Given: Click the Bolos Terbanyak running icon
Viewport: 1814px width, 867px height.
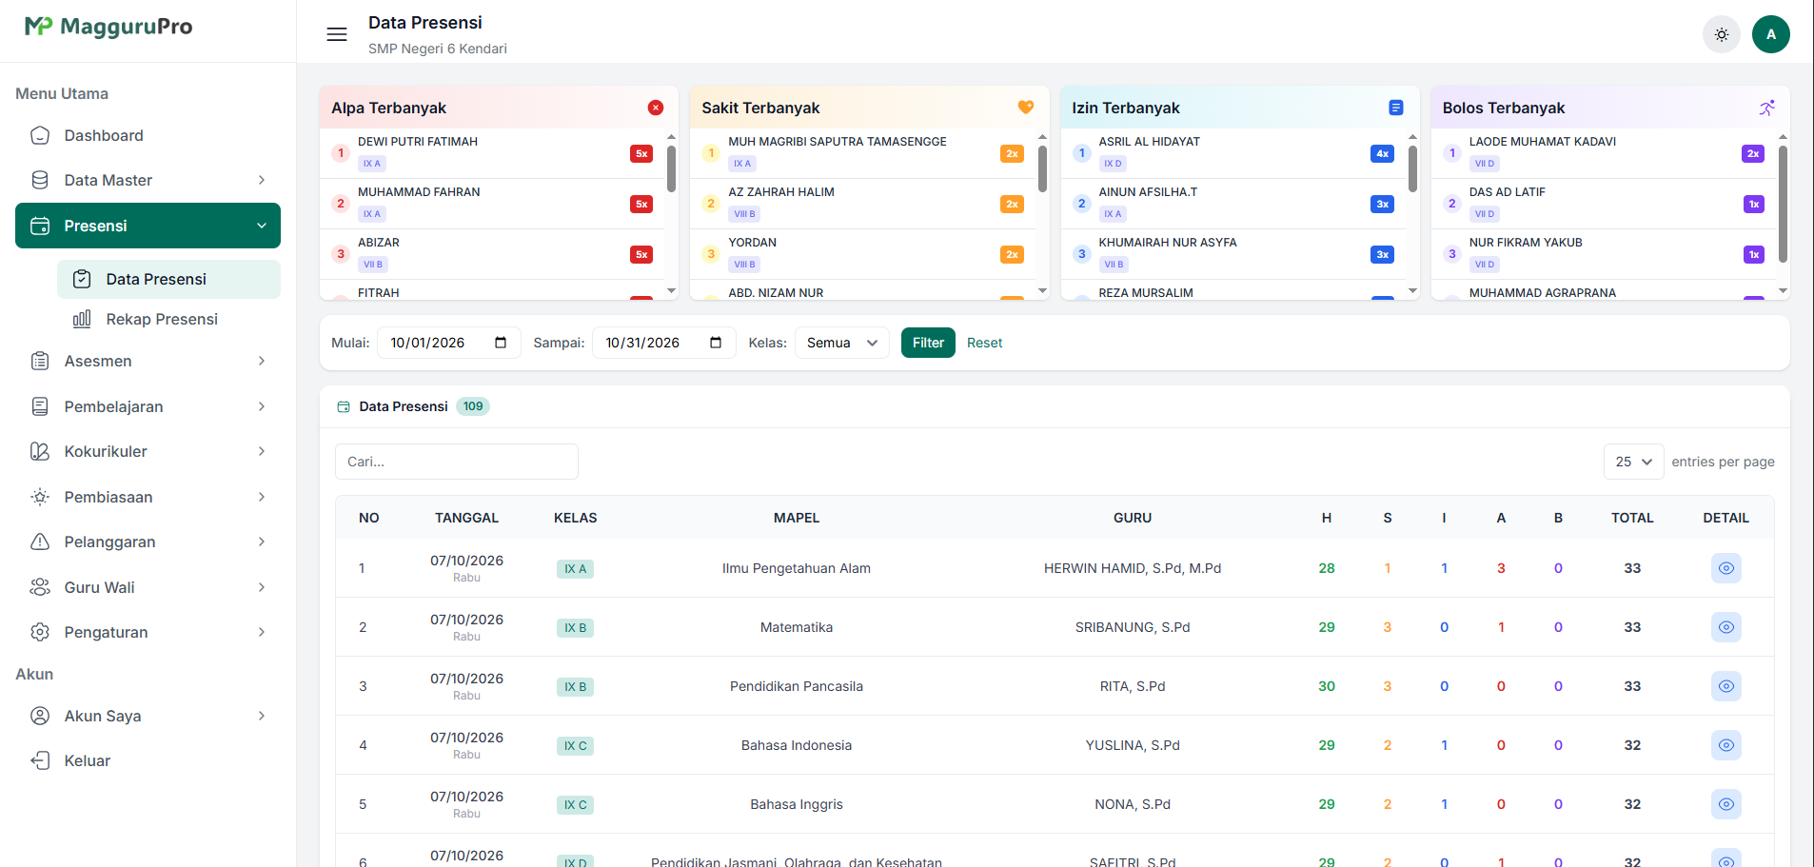Looking at the screenshot, I should point(1766,108).
